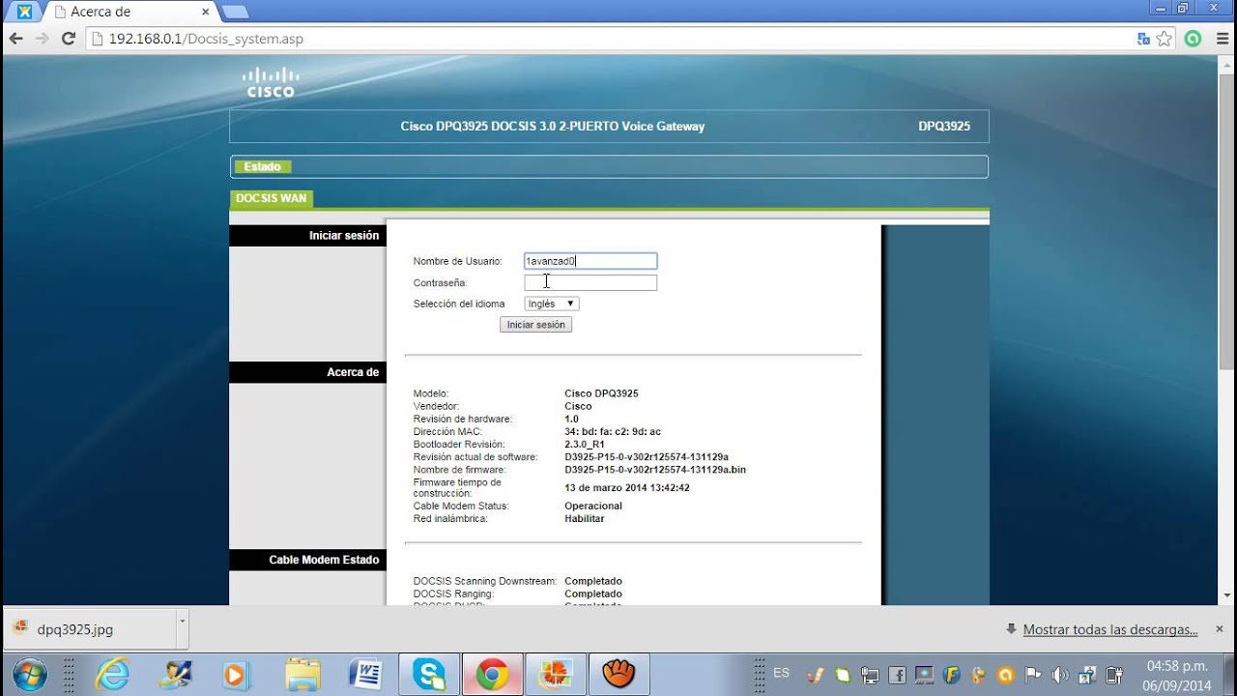Open the Windows Start menu orb
Viewport: 1237px width, 696px height.
tap(29, 674)
